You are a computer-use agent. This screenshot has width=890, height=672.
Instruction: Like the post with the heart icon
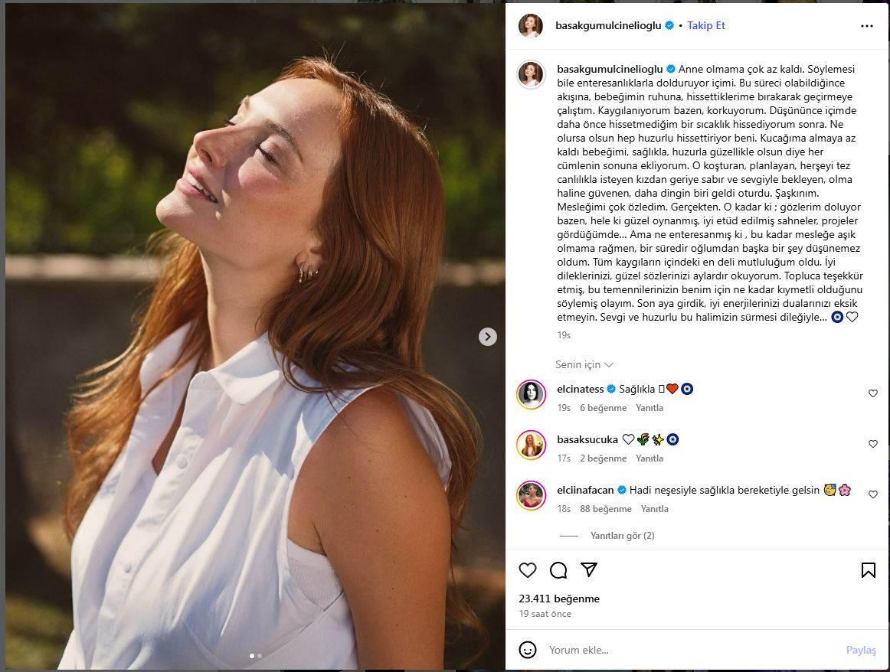pos(528,570)
